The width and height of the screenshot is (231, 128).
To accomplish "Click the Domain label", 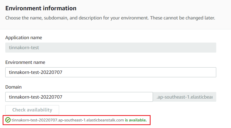I will pyautogui.click(x=13, y=87).
